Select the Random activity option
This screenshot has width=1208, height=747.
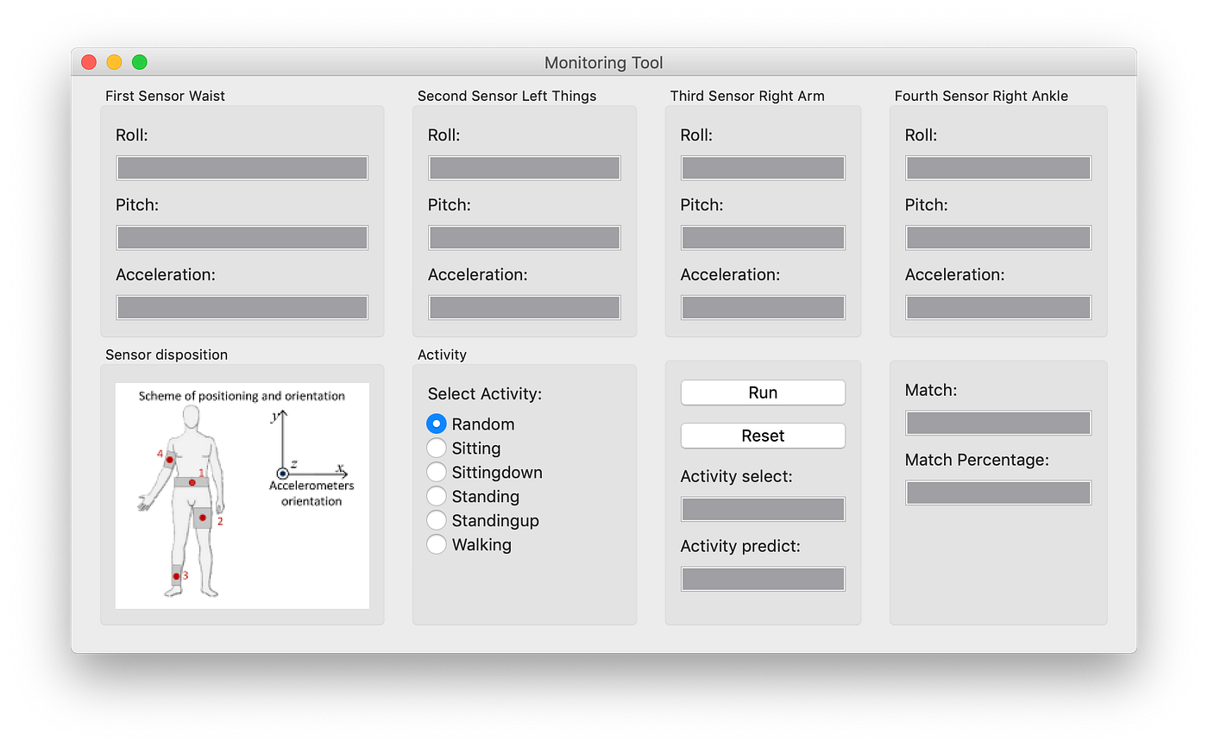click(437, 424)
